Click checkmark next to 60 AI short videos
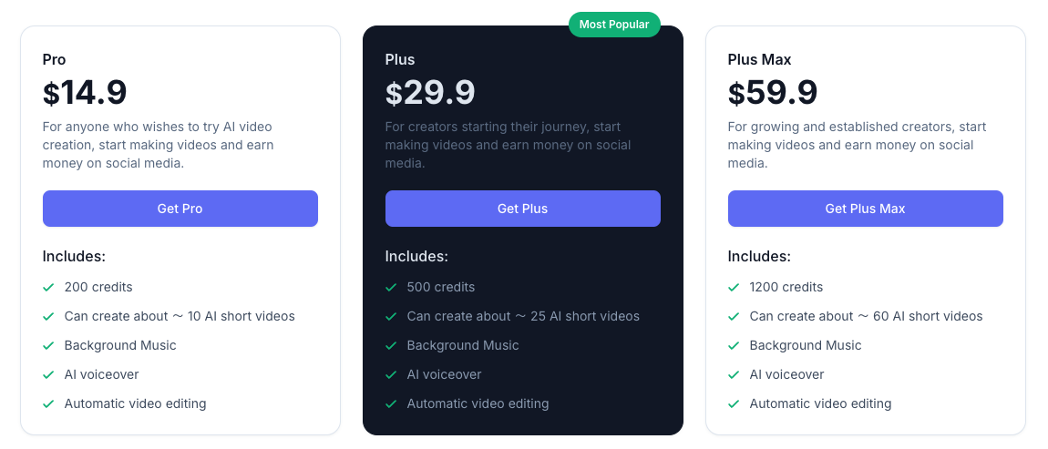 [x=735, y=316]
